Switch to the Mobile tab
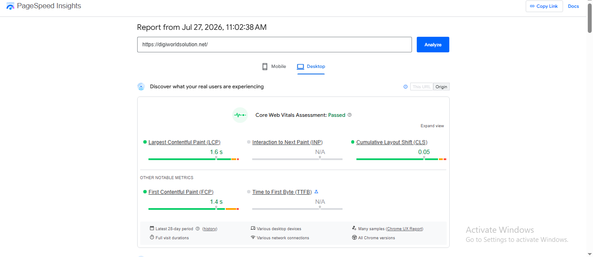 pos(274,67)
